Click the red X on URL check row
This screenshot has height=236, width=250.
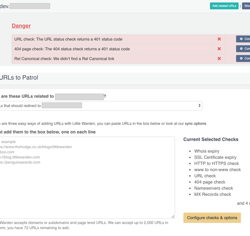(219, 39)
